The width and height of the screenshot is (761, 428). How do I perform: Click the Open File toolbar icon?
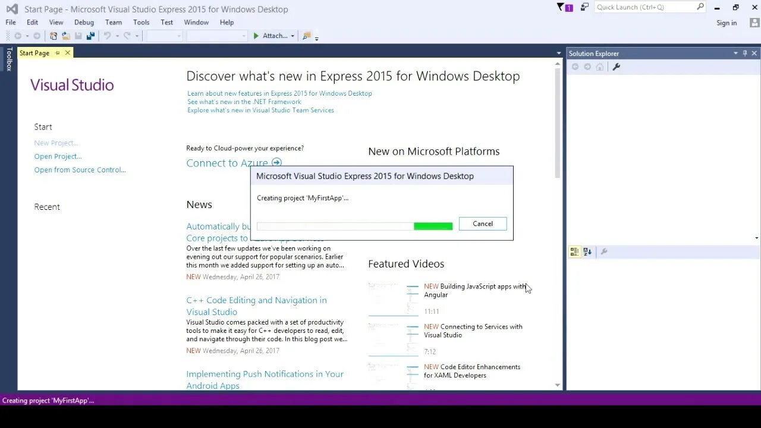65,36
